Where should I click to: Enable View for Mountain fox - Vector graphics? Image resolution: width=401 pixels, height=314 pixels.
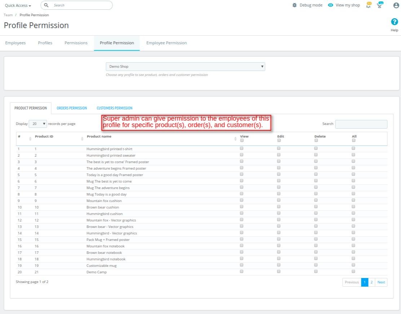[x=242, y=220]
